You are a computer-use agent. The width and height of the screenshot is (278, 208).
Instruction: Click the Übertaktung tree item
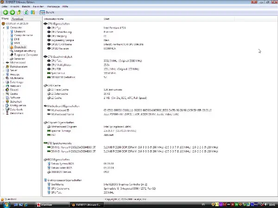click(20, 47)
